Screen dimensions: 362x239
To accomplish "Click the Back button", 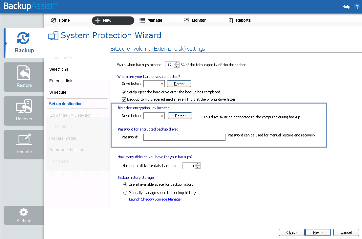I will coord(291,232).
